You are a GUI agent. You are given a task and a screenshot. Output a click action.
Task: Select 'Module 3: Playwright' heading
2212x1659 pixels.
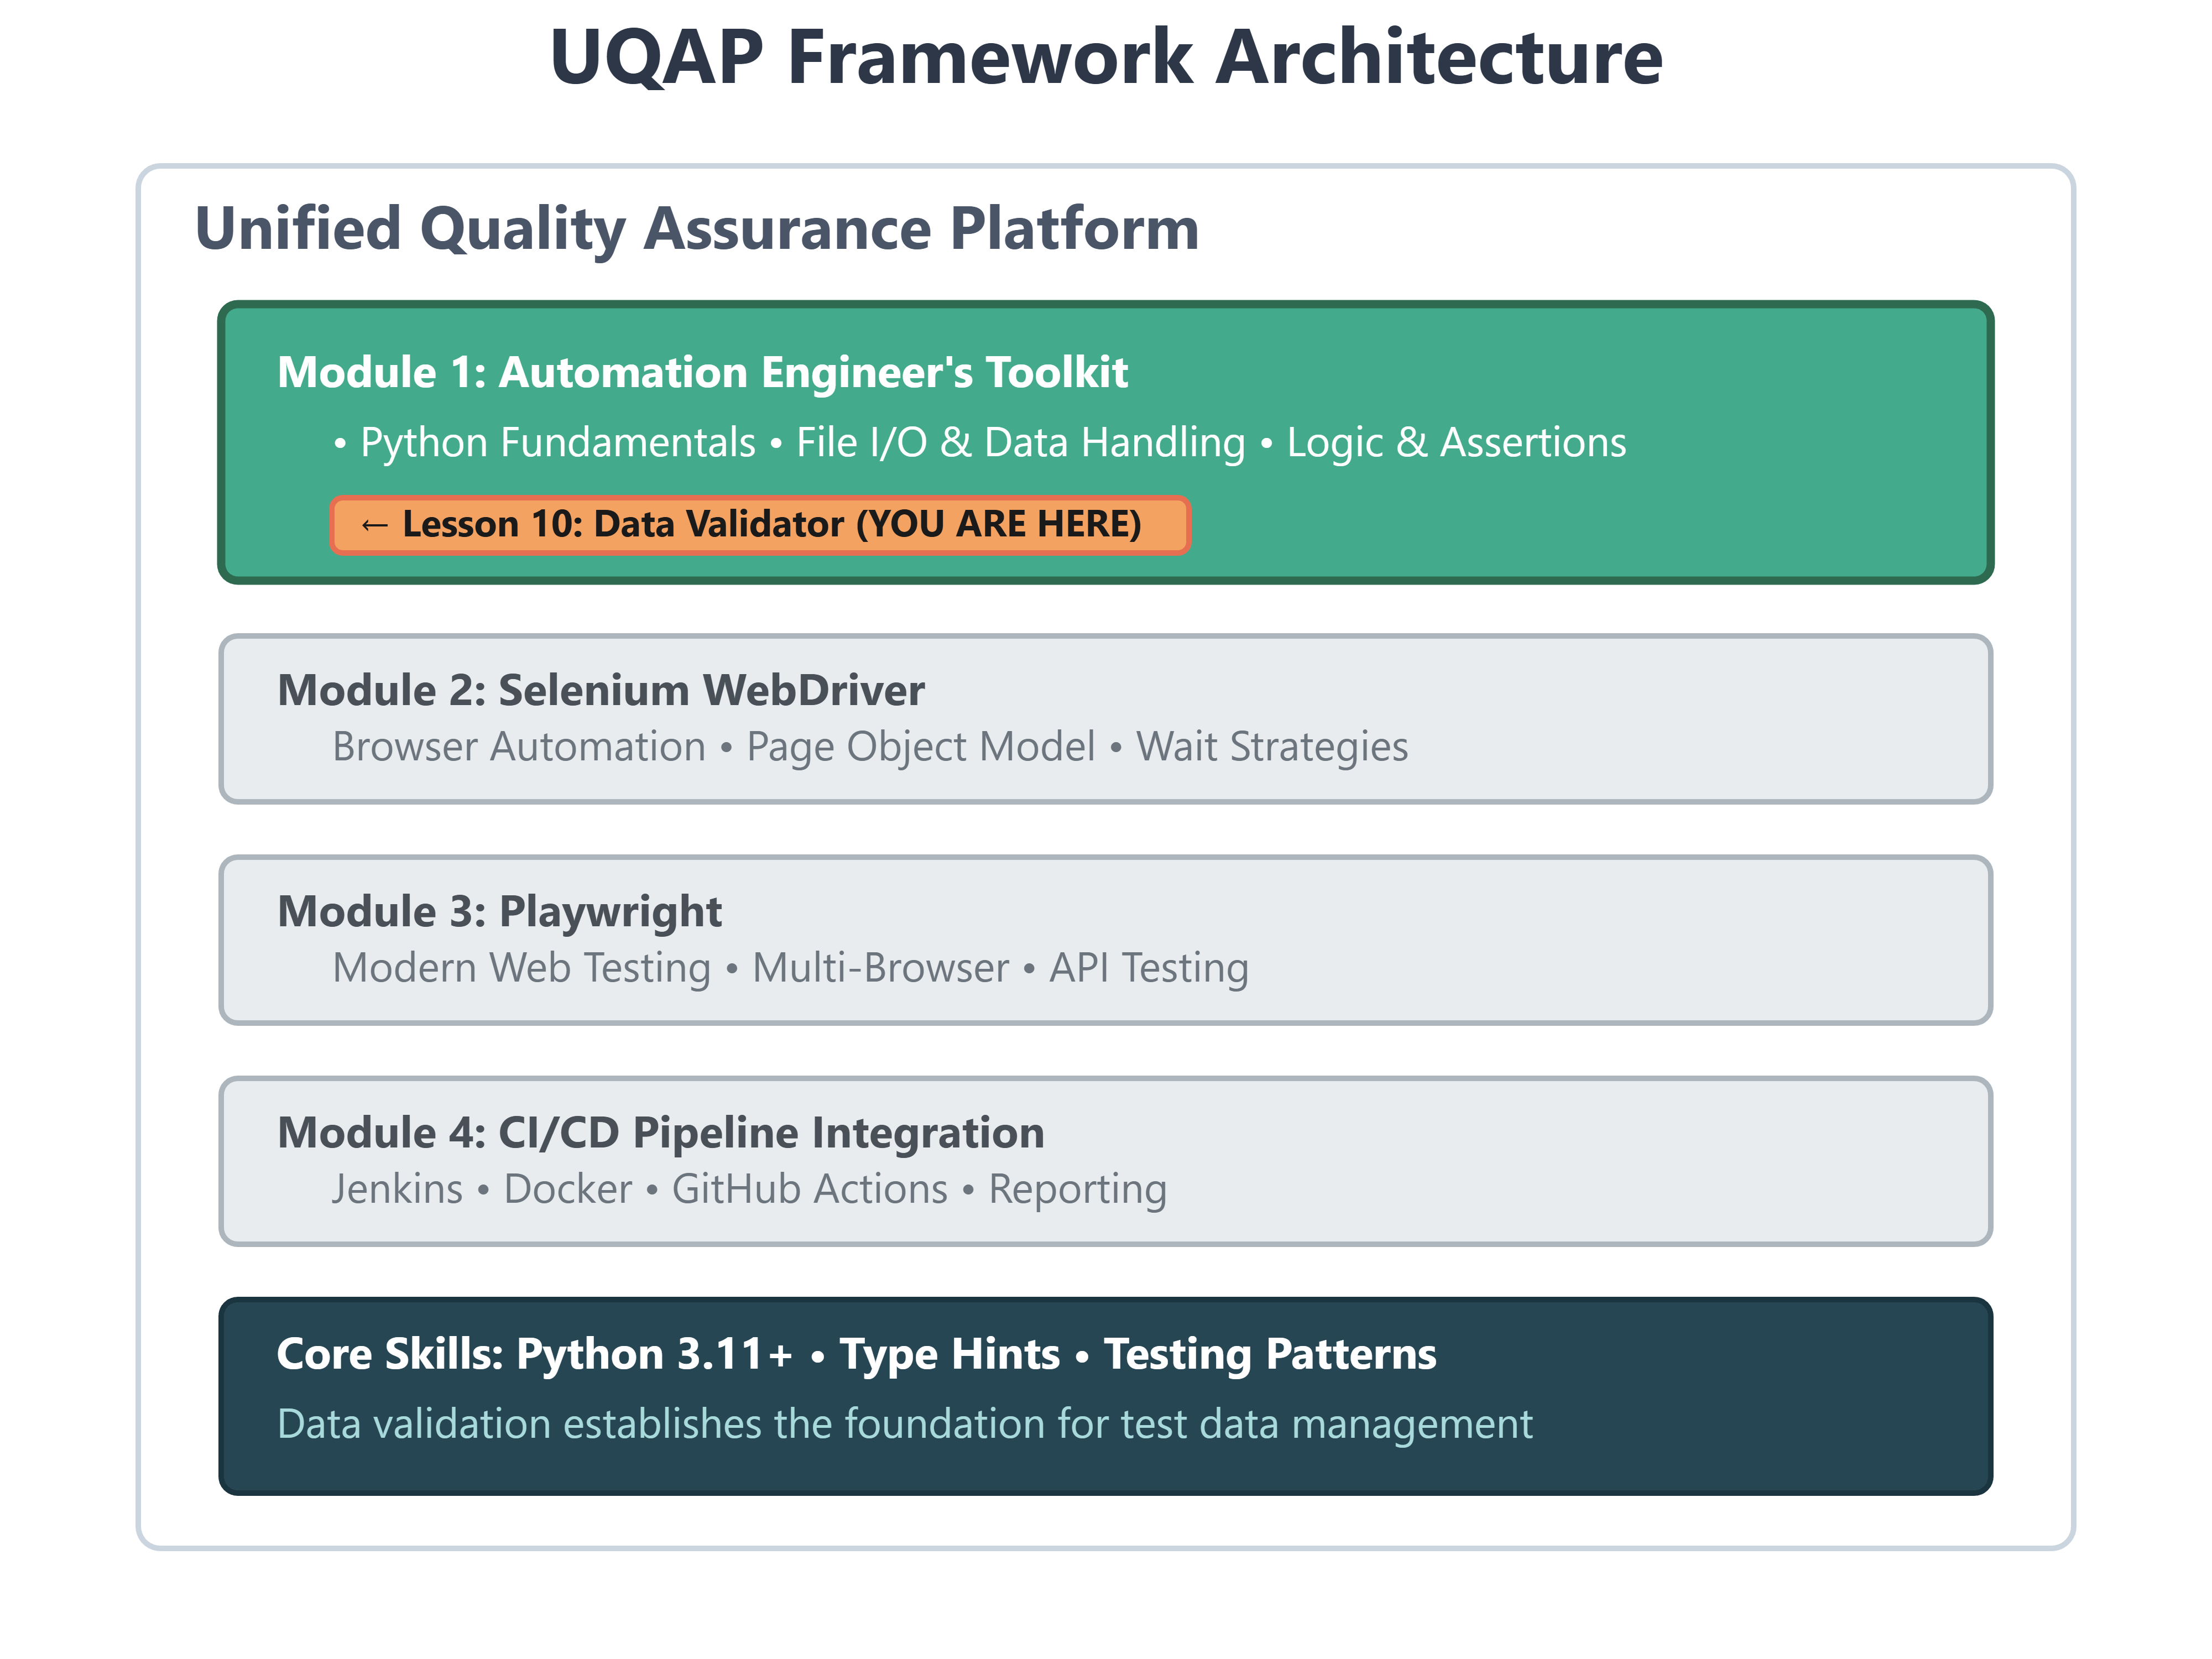tap(499, 911)
